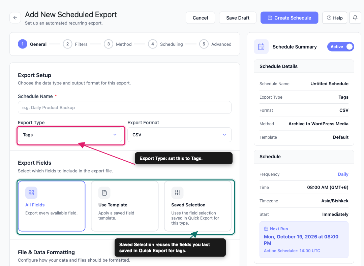Click the Cancel button
364x266 pixels.
(200, 18)
